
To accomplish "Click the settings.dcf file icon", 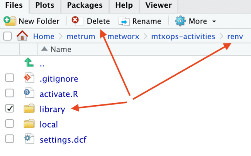I will 29,139.
